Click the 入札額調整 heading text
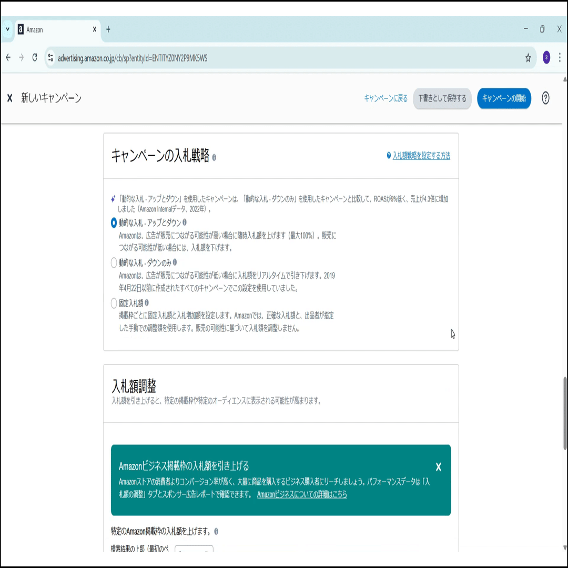Image resolution: width=568 pixels, height=568 pixels. click(134, 386)
